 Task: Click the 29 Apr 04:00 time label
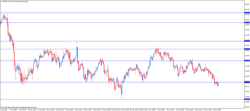tap(69, 110)
